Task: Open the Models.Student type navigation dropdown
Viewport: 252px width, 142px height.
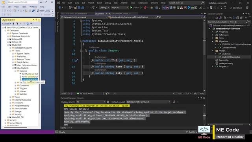Action: coord(132,17)
